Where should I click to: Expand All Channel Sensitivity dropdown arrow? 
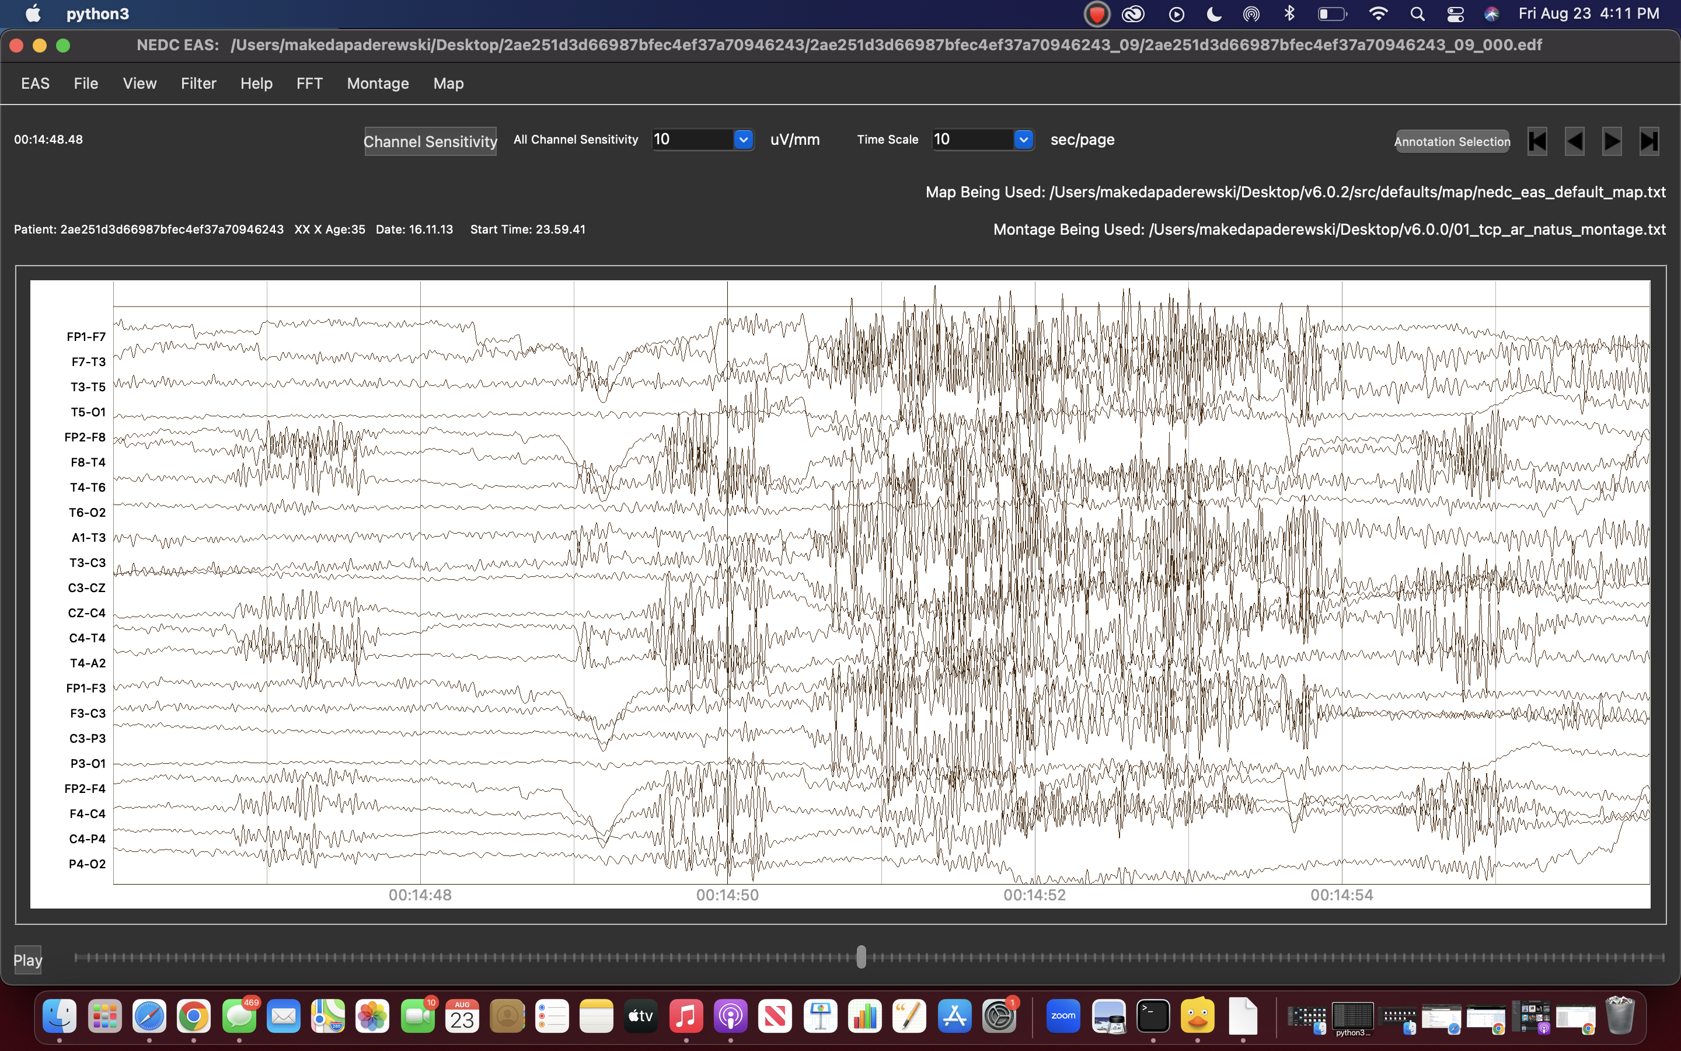pos(743,140)
